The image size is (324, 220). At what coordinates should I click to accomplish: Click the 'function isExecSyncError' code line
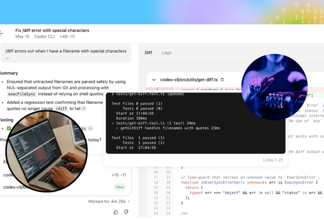[249, 182]
